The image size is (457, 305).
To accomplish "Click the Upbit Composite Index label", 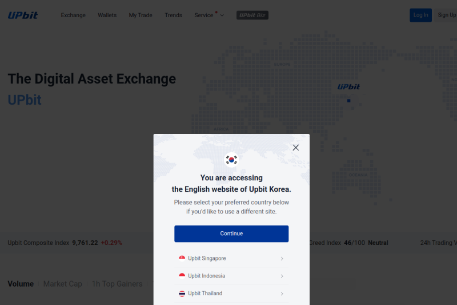I will (x=38, y=243).
